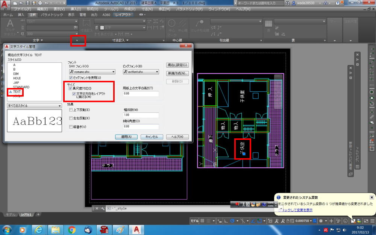Click the Save icon in quick access toolbar
376x235 pixels.
coord(27,3)
